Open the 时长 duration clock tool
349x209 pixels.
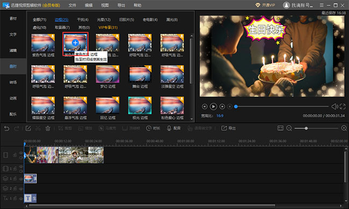(x=153, y=129)
